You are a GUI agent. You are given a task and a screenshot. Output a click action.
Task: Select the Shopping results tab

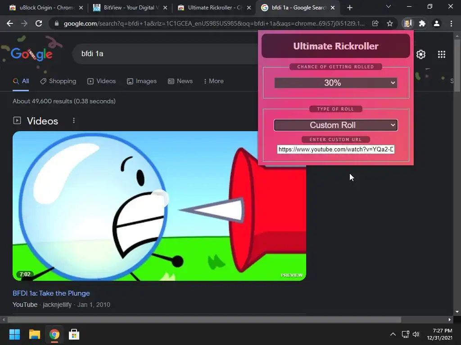pyautogui.click(x=58, y=81)
